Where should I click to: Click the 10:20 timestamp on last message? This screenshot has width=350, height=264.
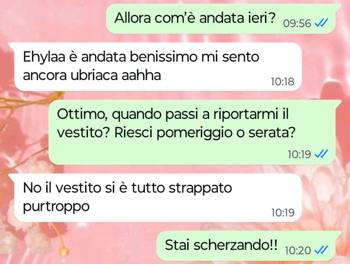tap(298, 250)
